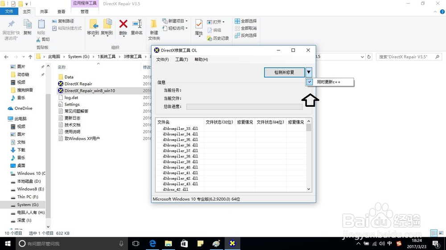Open the address bar history dropdown

(362, 57)
